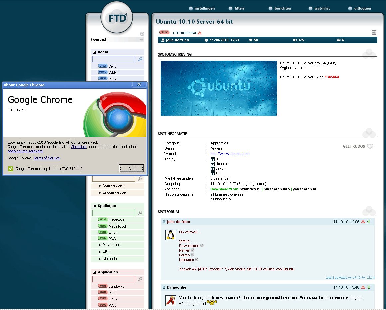This screenshot has width=386, height=310.
Task: Open the http://www.ubuntu.com weblink
Action: [230, 154]
